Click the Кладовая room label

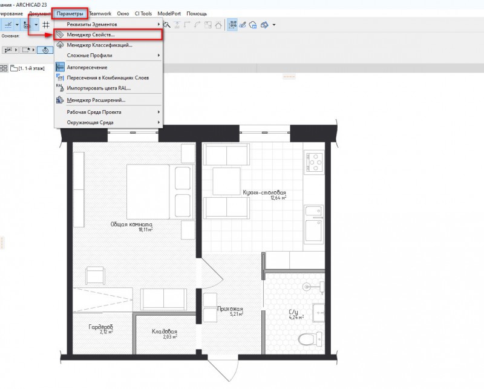(165, 332)
